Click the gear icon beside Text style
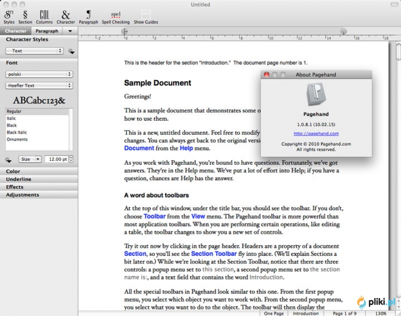The height and width of the screenshot is (316, 401). point(71,51)
